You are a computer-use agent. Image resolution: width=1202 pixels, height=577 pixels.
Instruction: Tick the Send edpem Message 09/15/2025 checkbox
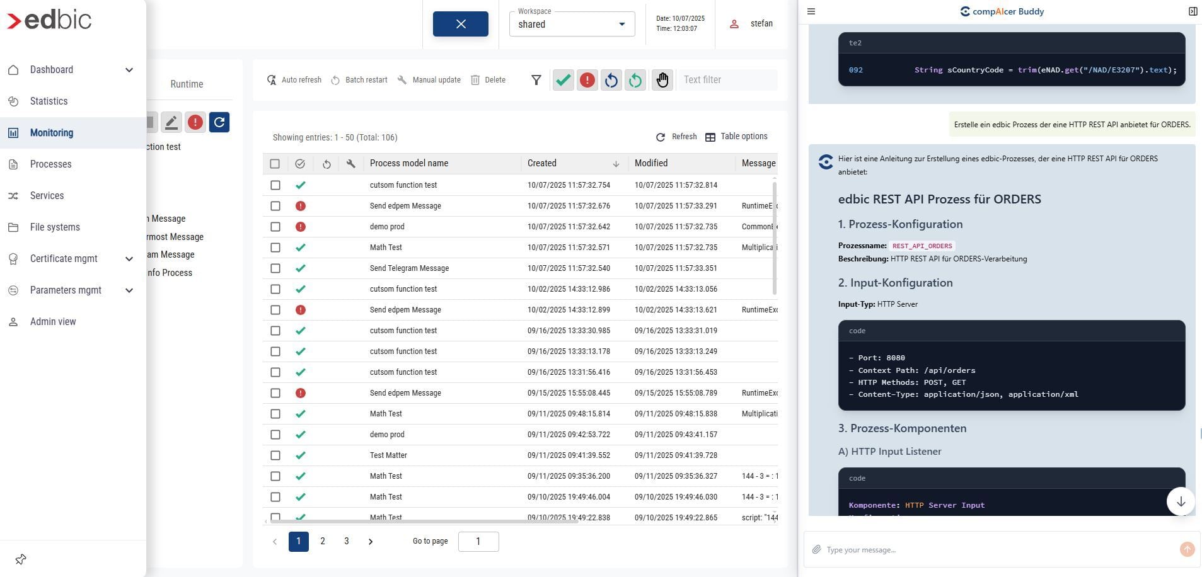point(275,393)
